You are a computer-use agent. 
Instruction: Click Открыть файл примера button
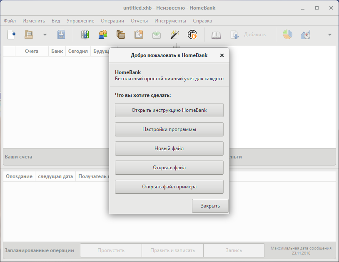coord(169,187)
